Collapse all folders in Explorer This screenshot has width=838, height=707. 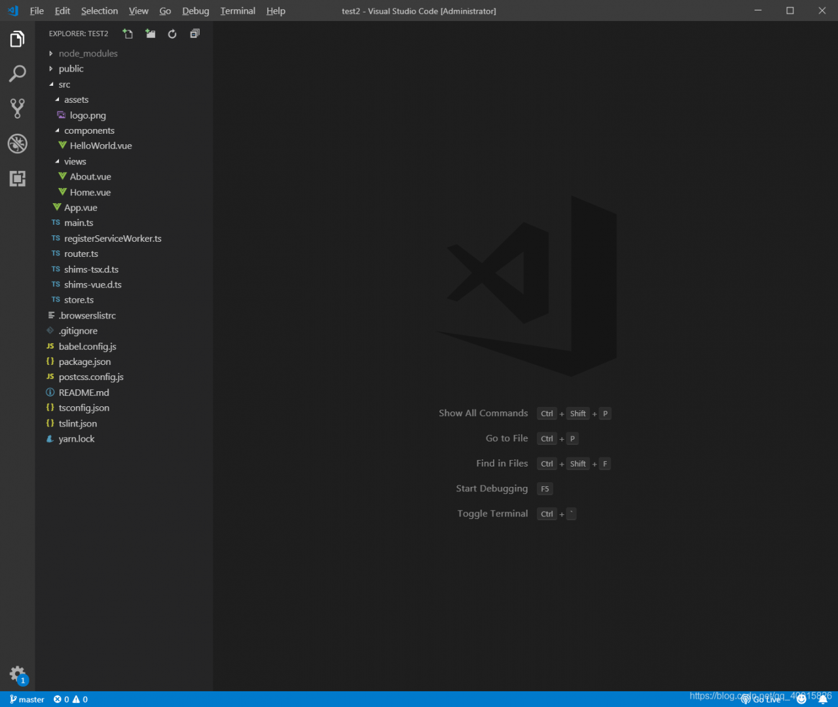click(x=194, y=33)
